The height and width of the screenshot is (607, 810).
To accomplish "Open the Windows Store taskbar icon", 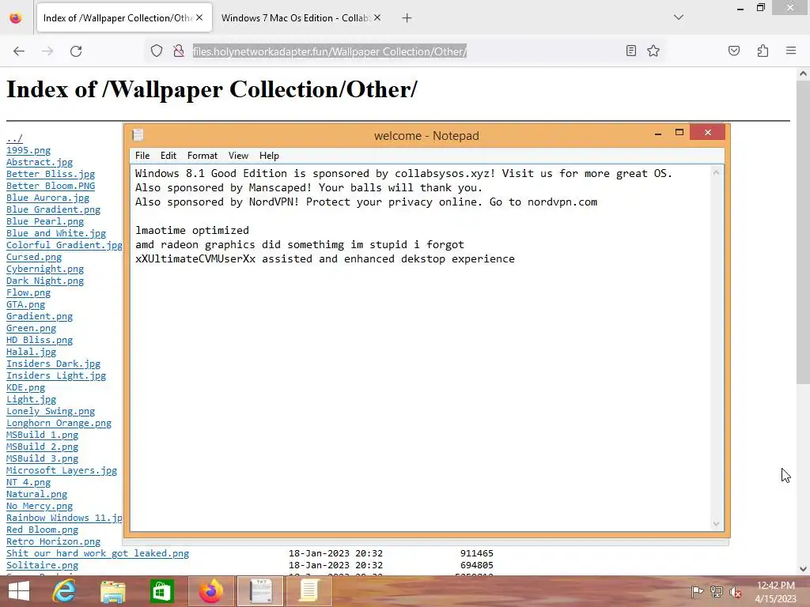I will [x=161, y=591].
